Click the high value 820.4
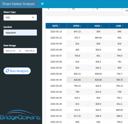 point(98,86)
